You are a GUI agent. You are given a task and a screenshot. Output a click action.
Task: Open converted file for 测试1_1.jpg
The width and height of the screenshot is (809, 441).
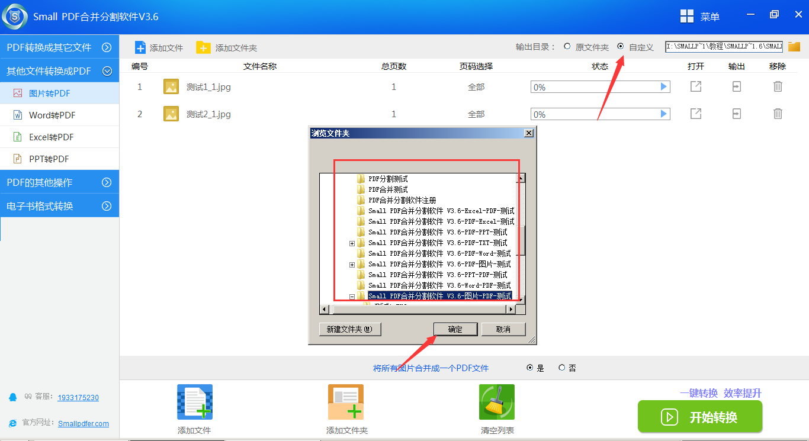pyautogui.click(x=696, y=87)
